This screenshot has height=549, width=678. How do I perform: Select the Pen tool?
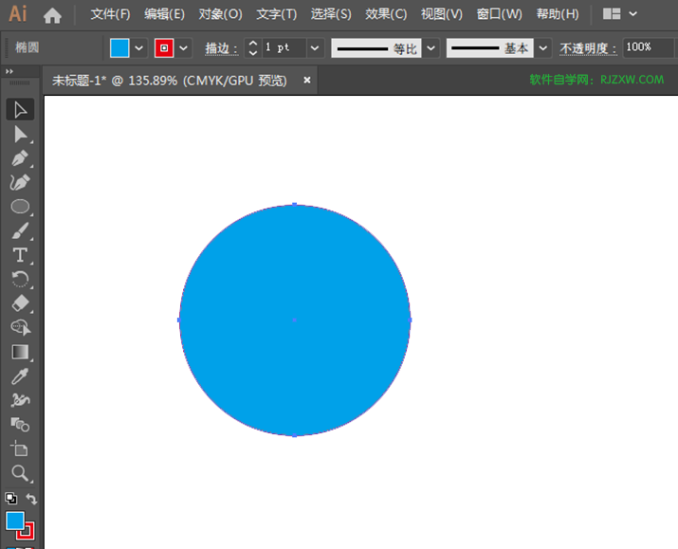20,158
